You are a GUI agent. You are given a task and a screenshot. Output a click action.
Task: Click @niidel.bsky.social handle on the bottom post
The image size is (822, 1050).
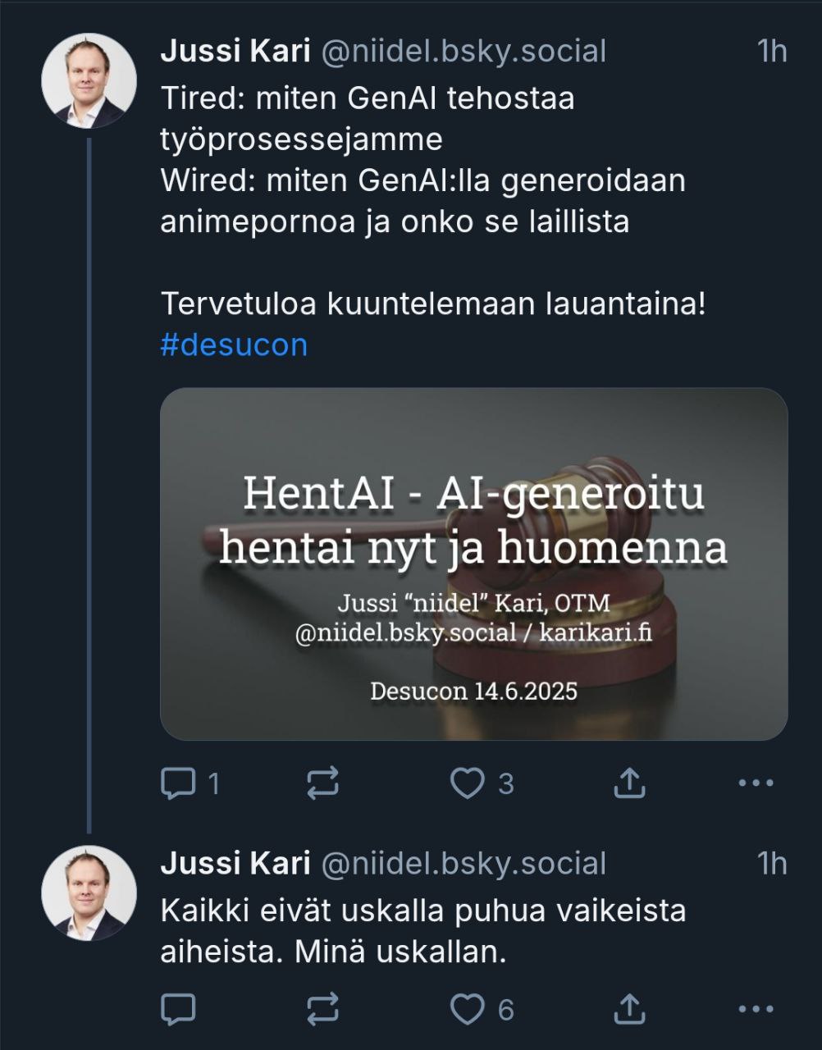coord(463,863)
